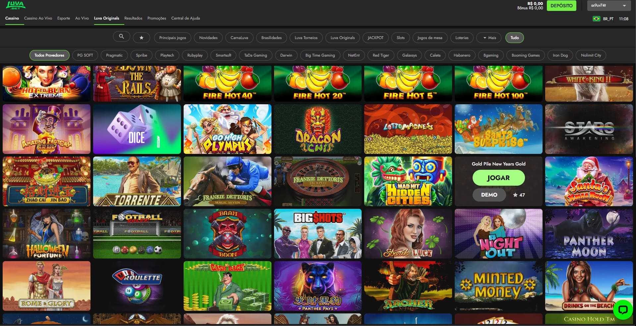The image size is (636, 326).
Task: Click the Luva Bet logo
Action: point(16,5)
